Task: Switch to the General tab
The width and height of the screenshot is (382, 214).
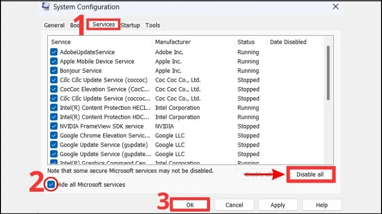Action: pos(54,25)
